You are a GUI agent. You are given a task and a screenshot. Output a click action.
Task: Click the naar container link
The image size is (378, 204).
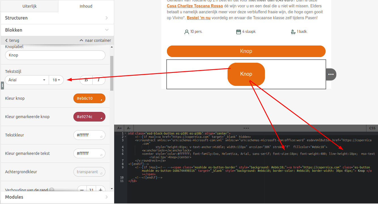[x=95, y=40]
